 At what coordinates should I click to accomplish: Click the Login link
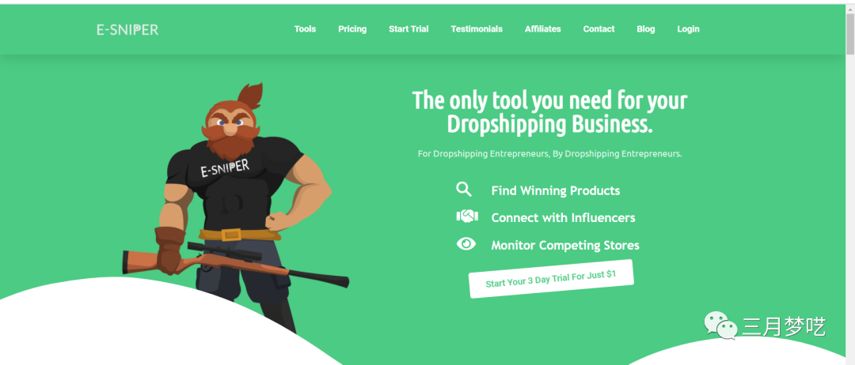688,28
